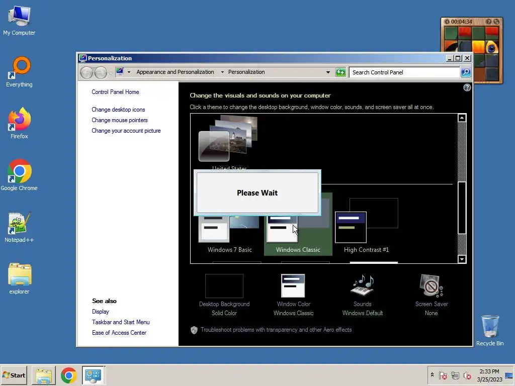The width and height of the screenshot is (515, 386).
Task: Select Personalization breadcrumb in address bar
Action: 246,72
